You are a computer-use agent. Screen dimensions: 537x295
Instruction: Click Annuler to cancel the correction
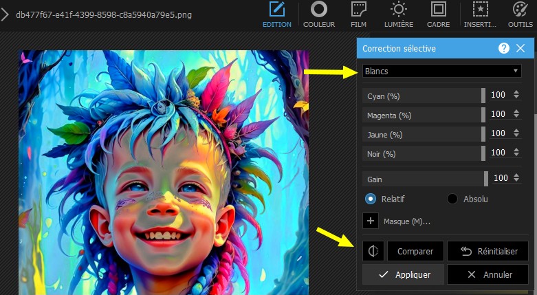pyautogui.click(x=487, y=274)
